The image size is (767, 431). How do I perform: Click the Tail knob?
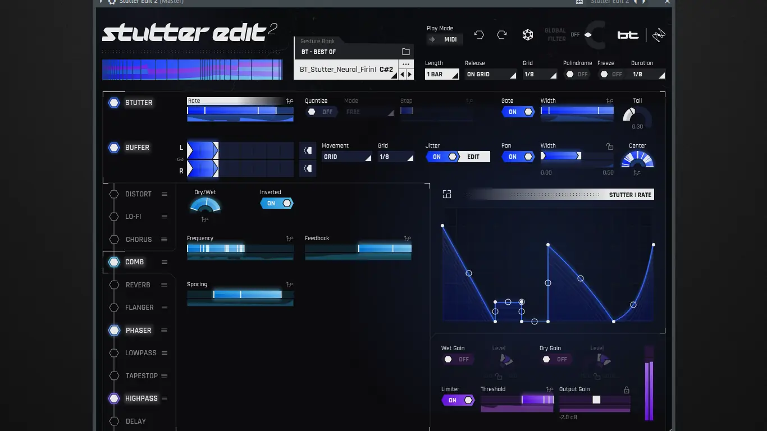pos(637,116)
